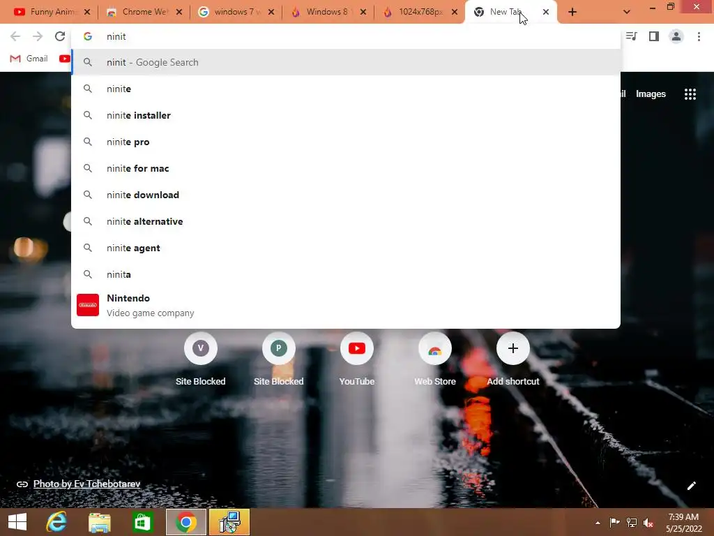The height and width of the screenshot is (536, 714).
Task: Open the Web Store shortcut tile
Action: pyautogui.click(x=435, y=359)
